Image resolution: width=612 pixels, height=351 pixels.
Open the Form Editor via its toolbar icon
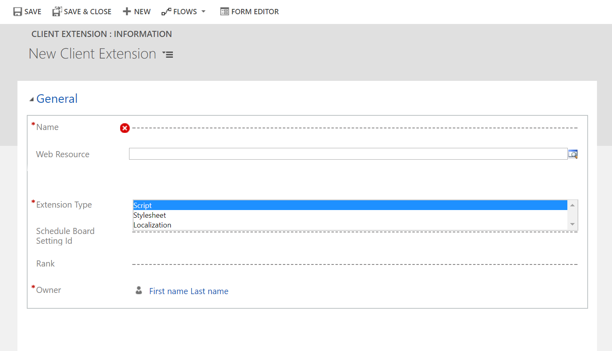[x=224, y=11]
